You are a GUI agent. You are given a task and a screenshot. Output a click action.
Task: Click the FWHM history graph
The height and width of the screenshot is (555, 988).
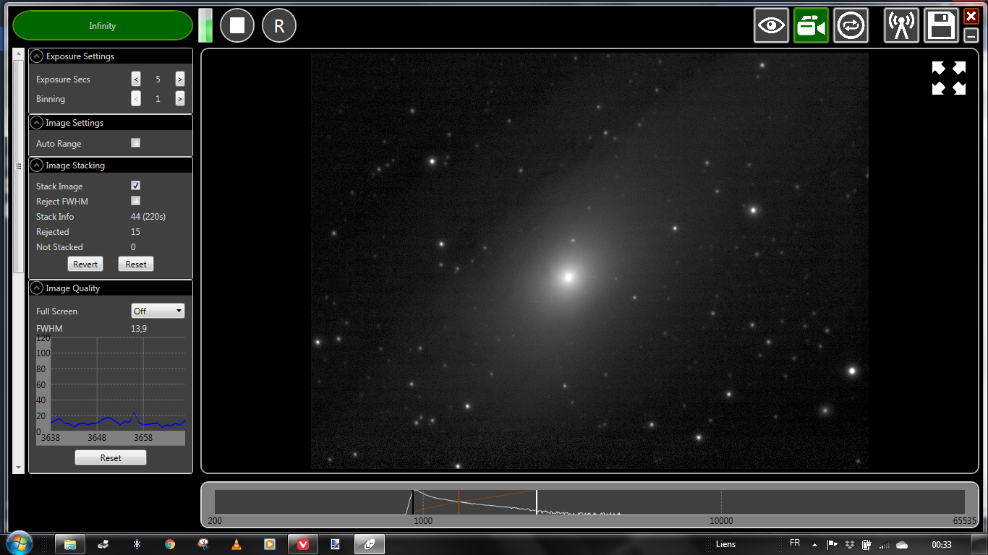111,391
